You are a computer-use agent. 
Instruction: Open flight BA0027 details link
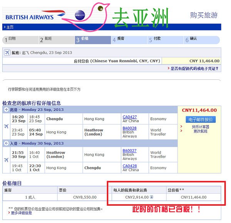129,151
